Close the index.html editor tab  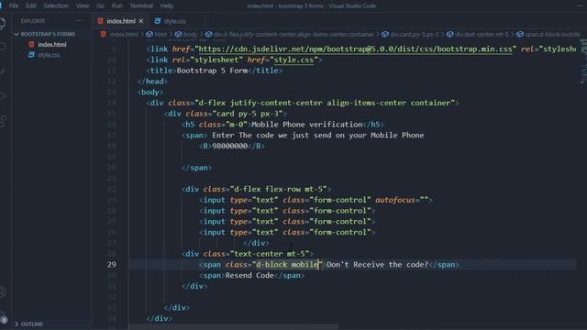(141, 21)
